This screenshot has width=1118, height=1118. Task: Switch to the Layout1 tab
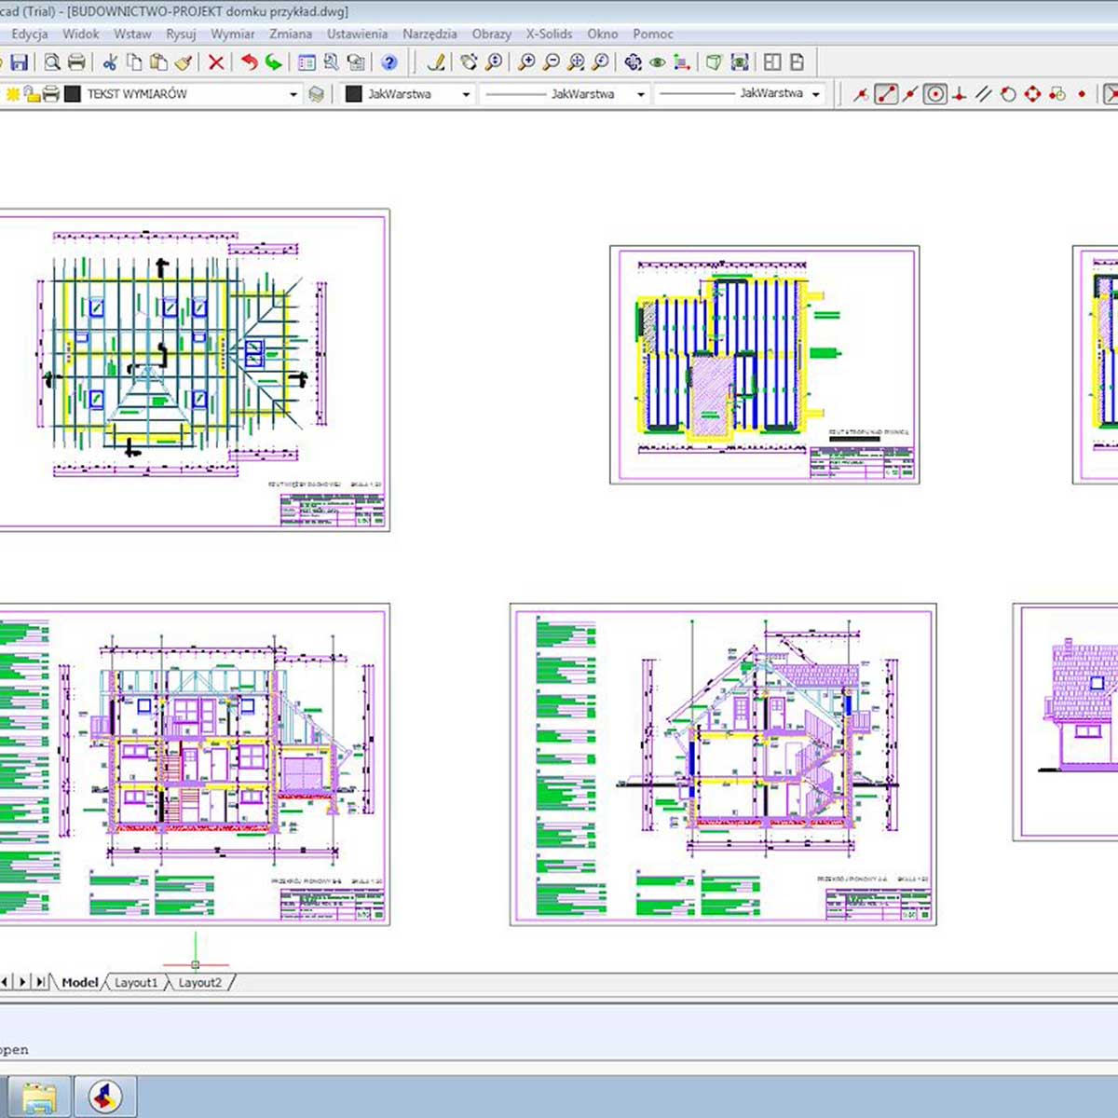pyautogui.click(x=136, y=982)
